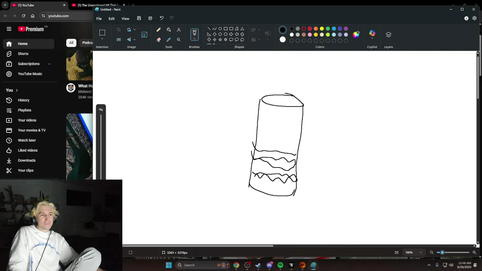Viewport: 482px width, 271px height.
Task: Click the rectangular Selection tool
Action: (x=102, y=32)
